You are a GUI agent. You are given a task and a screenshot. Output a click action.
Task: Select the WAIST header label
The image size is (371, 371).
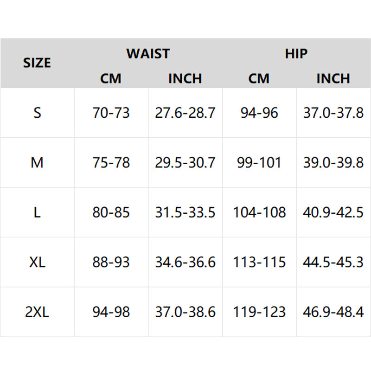(148, 53)
